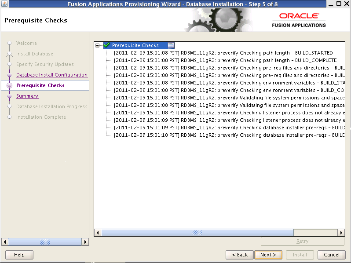The image size is (351, 263).
Task: Select first 'Validating file system permissions' row
Action: coord(229,98)
